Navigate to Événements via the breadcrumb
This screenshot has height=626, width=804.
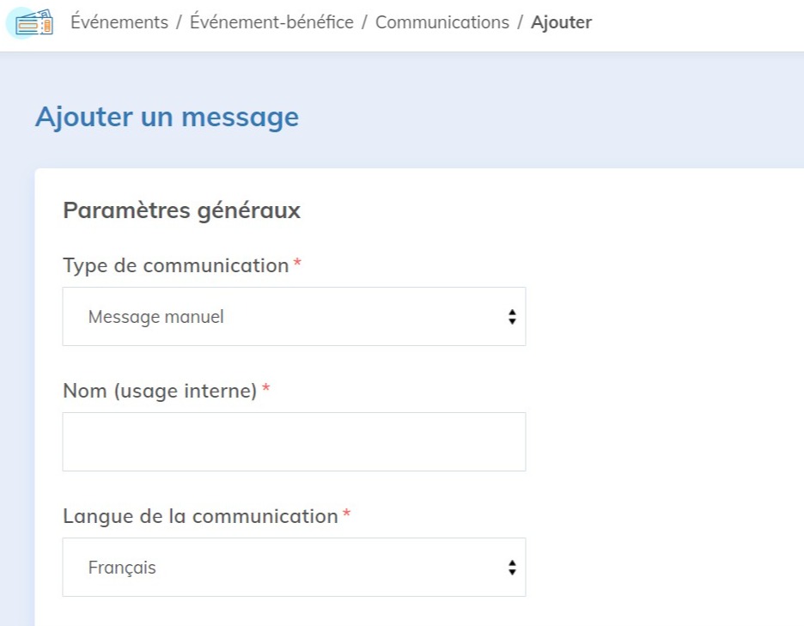[x=119, y=22]
